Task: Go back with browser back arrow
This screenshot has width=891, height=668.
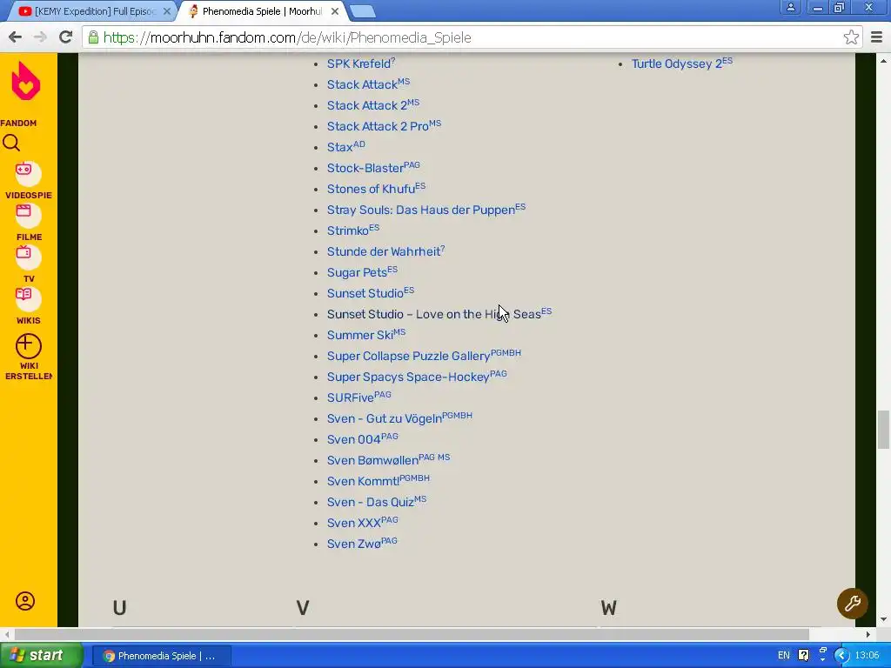Action: (x=15, y=37)
